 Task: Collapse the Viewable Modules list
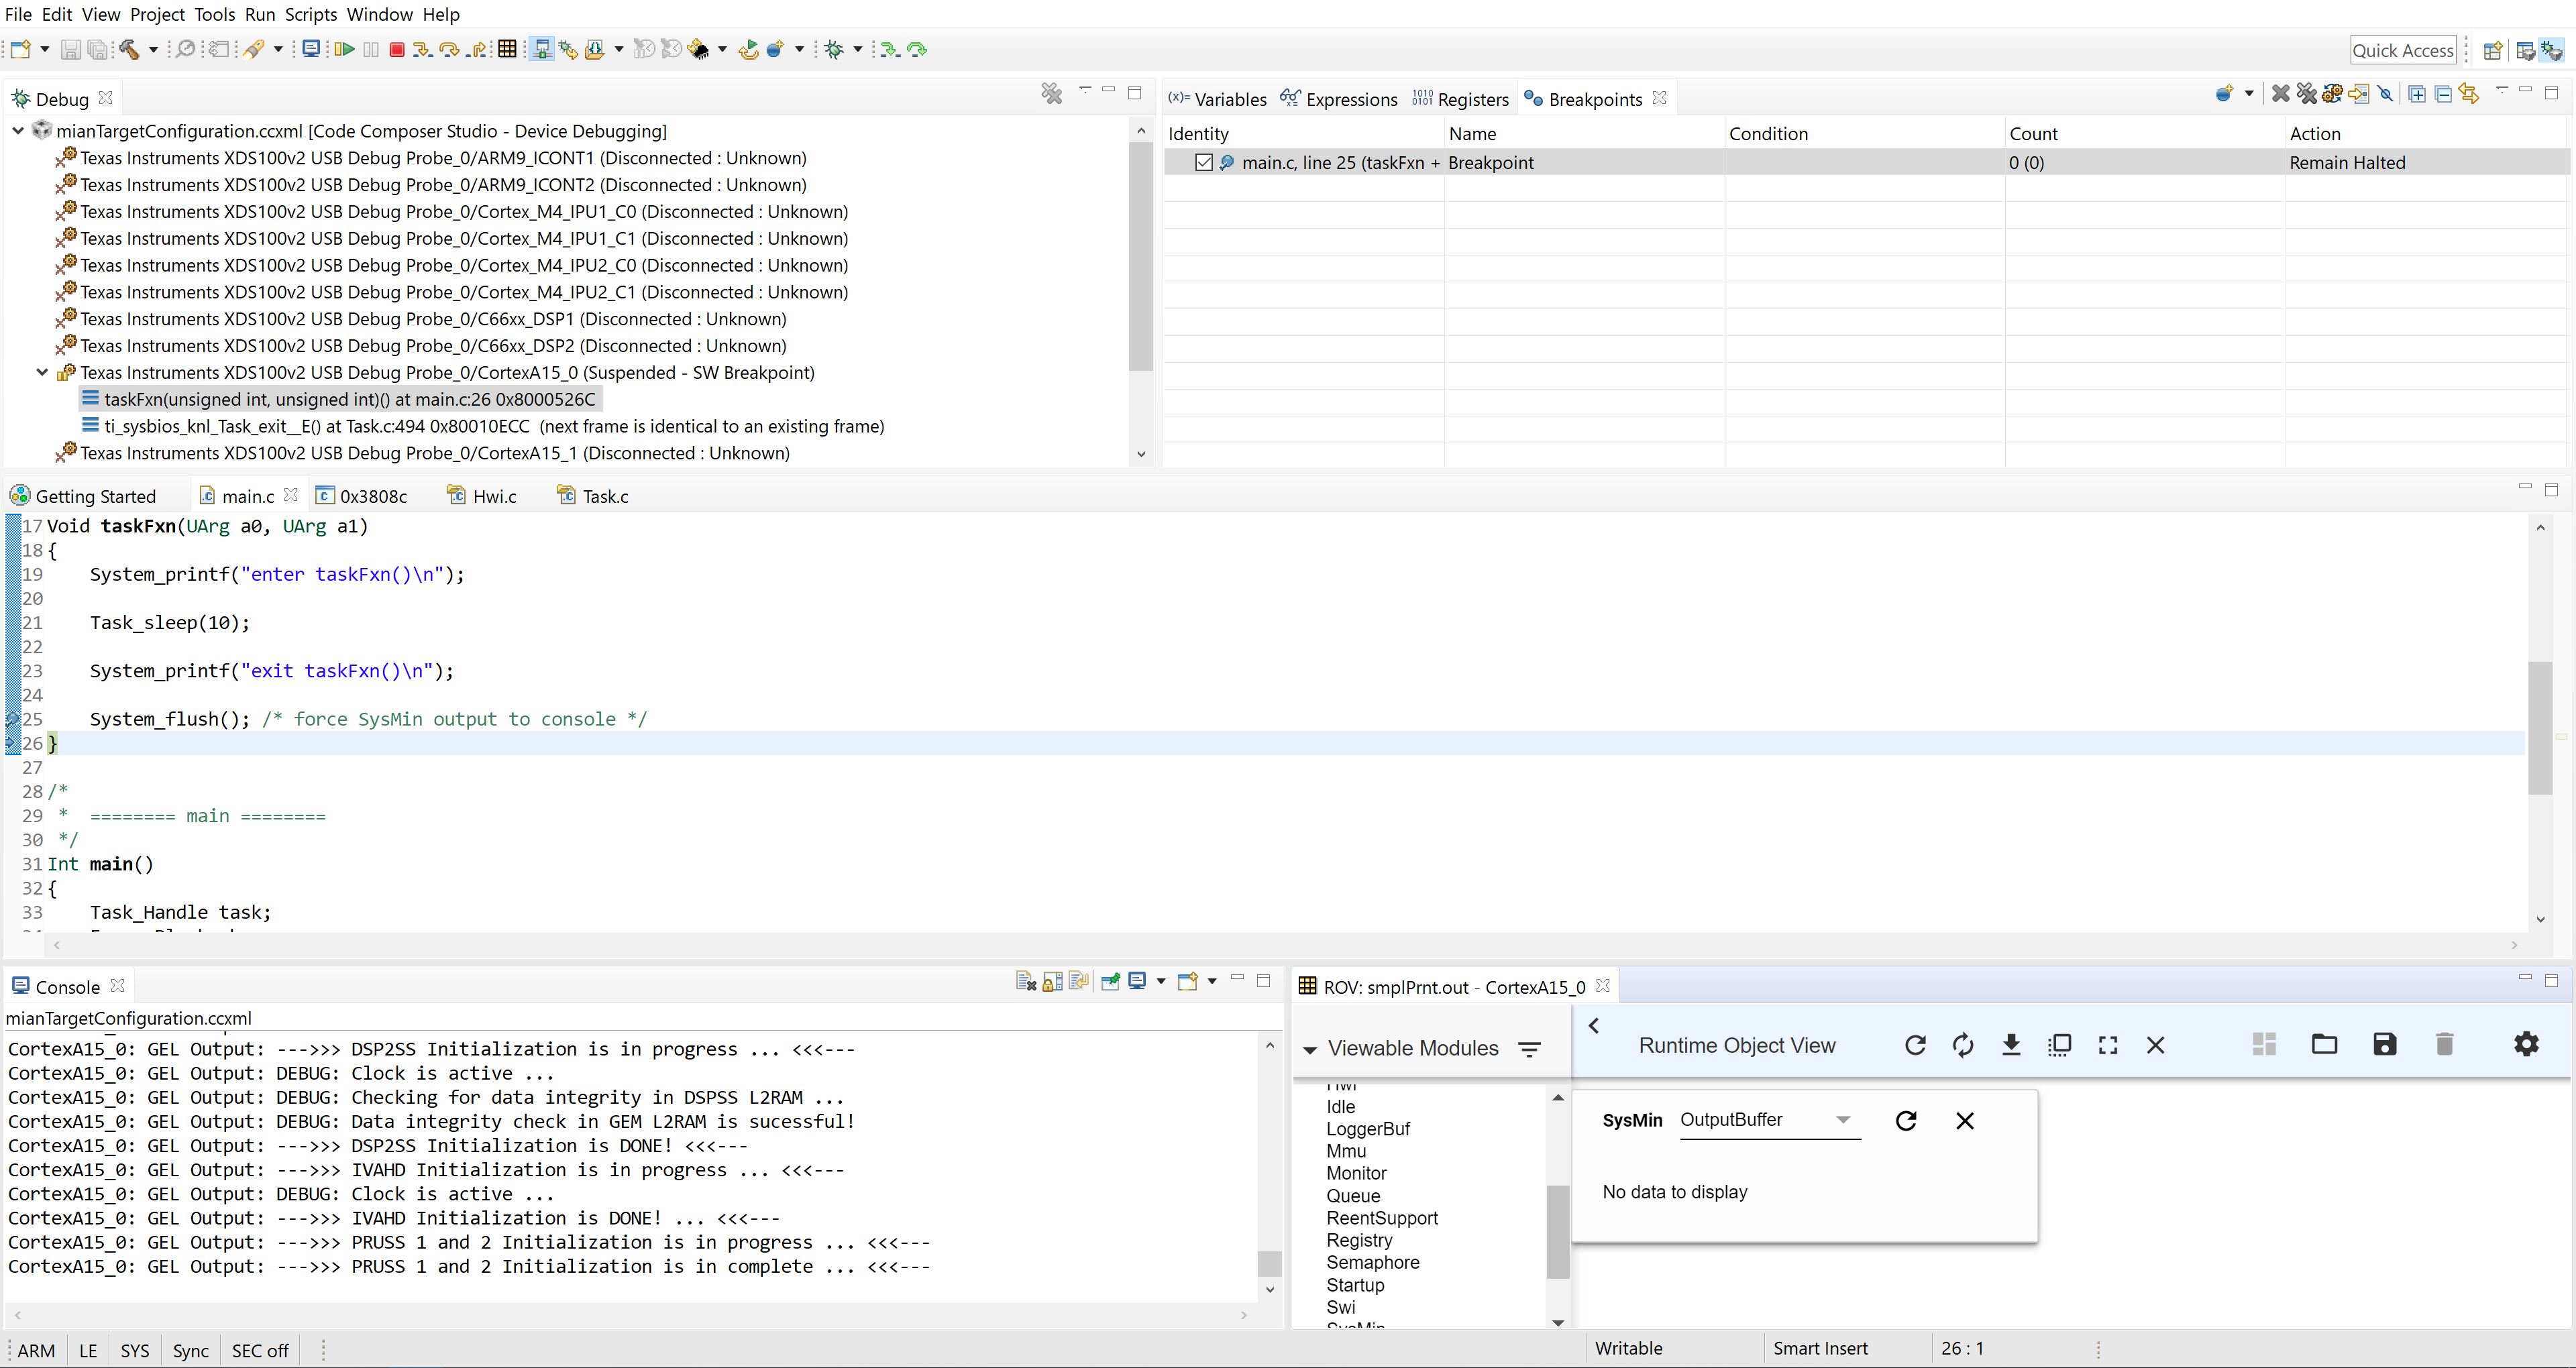point(1309,1049)
